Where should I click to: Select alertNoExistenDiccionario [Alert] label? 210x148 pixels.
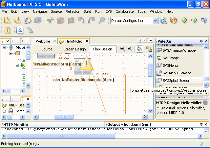point(84,80)
